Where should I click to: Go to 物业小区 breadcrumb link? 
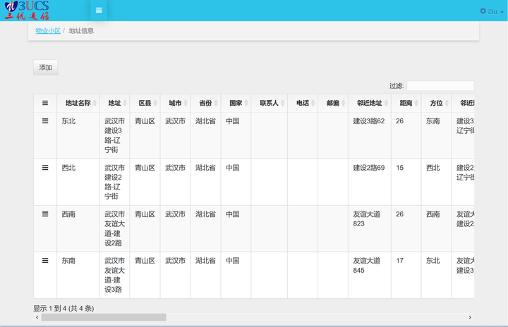(48, 31)
